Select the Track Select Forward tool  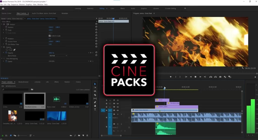pos(95,88)
